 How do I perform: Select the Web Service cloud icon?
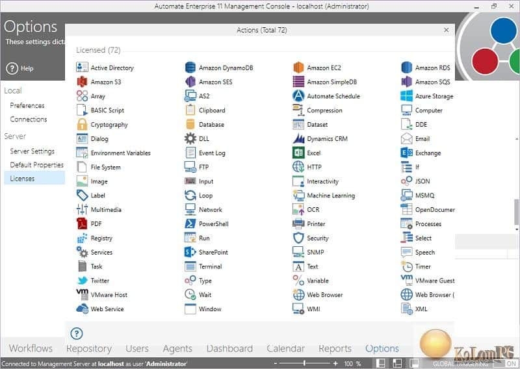82,309
